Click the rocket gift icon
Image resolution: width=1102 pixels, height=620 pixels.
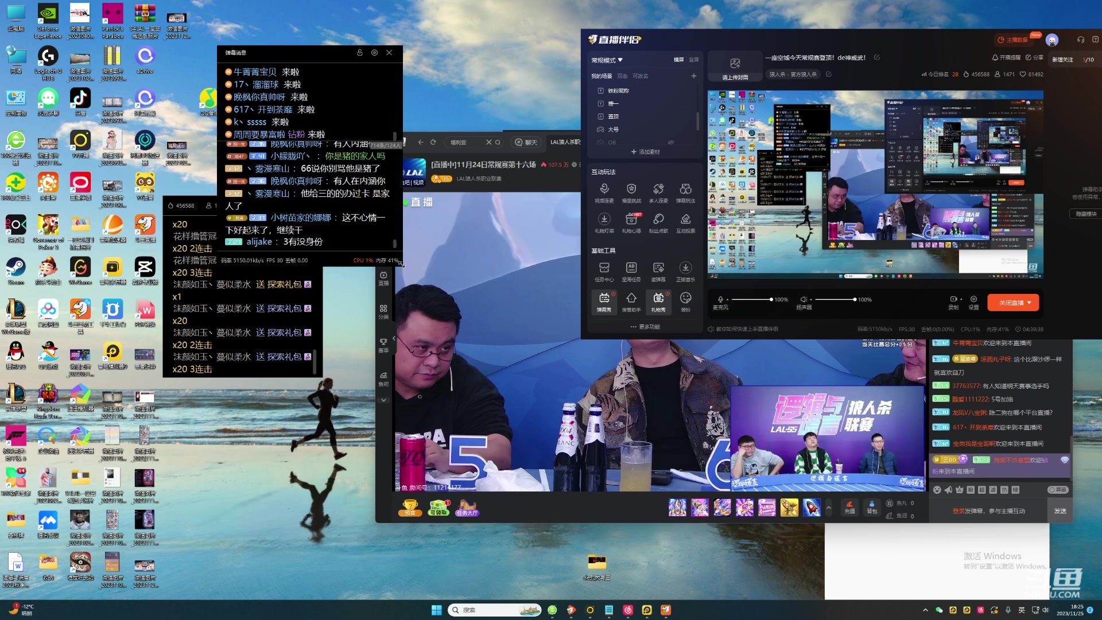pyautogui.click(x=812, y=507)
